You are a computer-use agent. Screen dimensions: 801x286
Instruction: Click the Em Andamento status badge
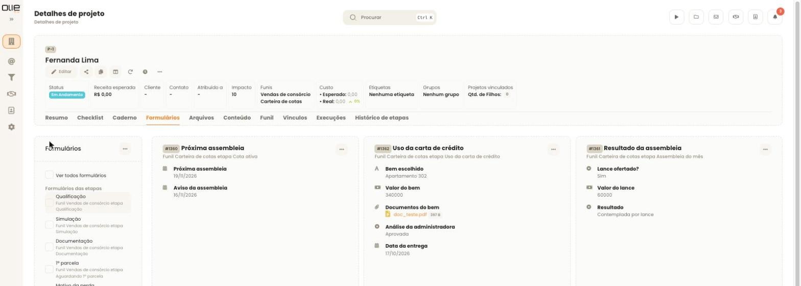67,95
